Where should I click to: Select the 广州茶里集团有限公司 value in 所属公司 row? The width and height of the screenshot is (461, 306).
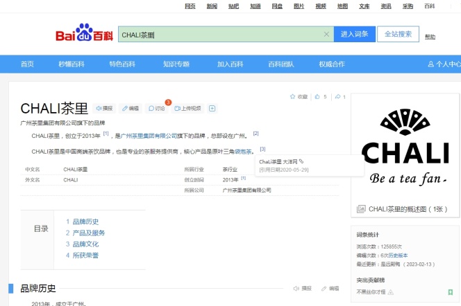click(246, 190)
